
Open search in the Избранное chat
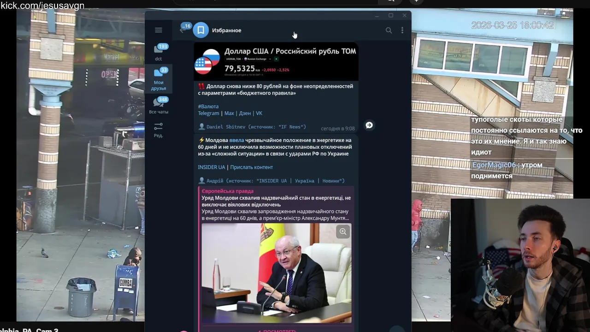point(389,30)
